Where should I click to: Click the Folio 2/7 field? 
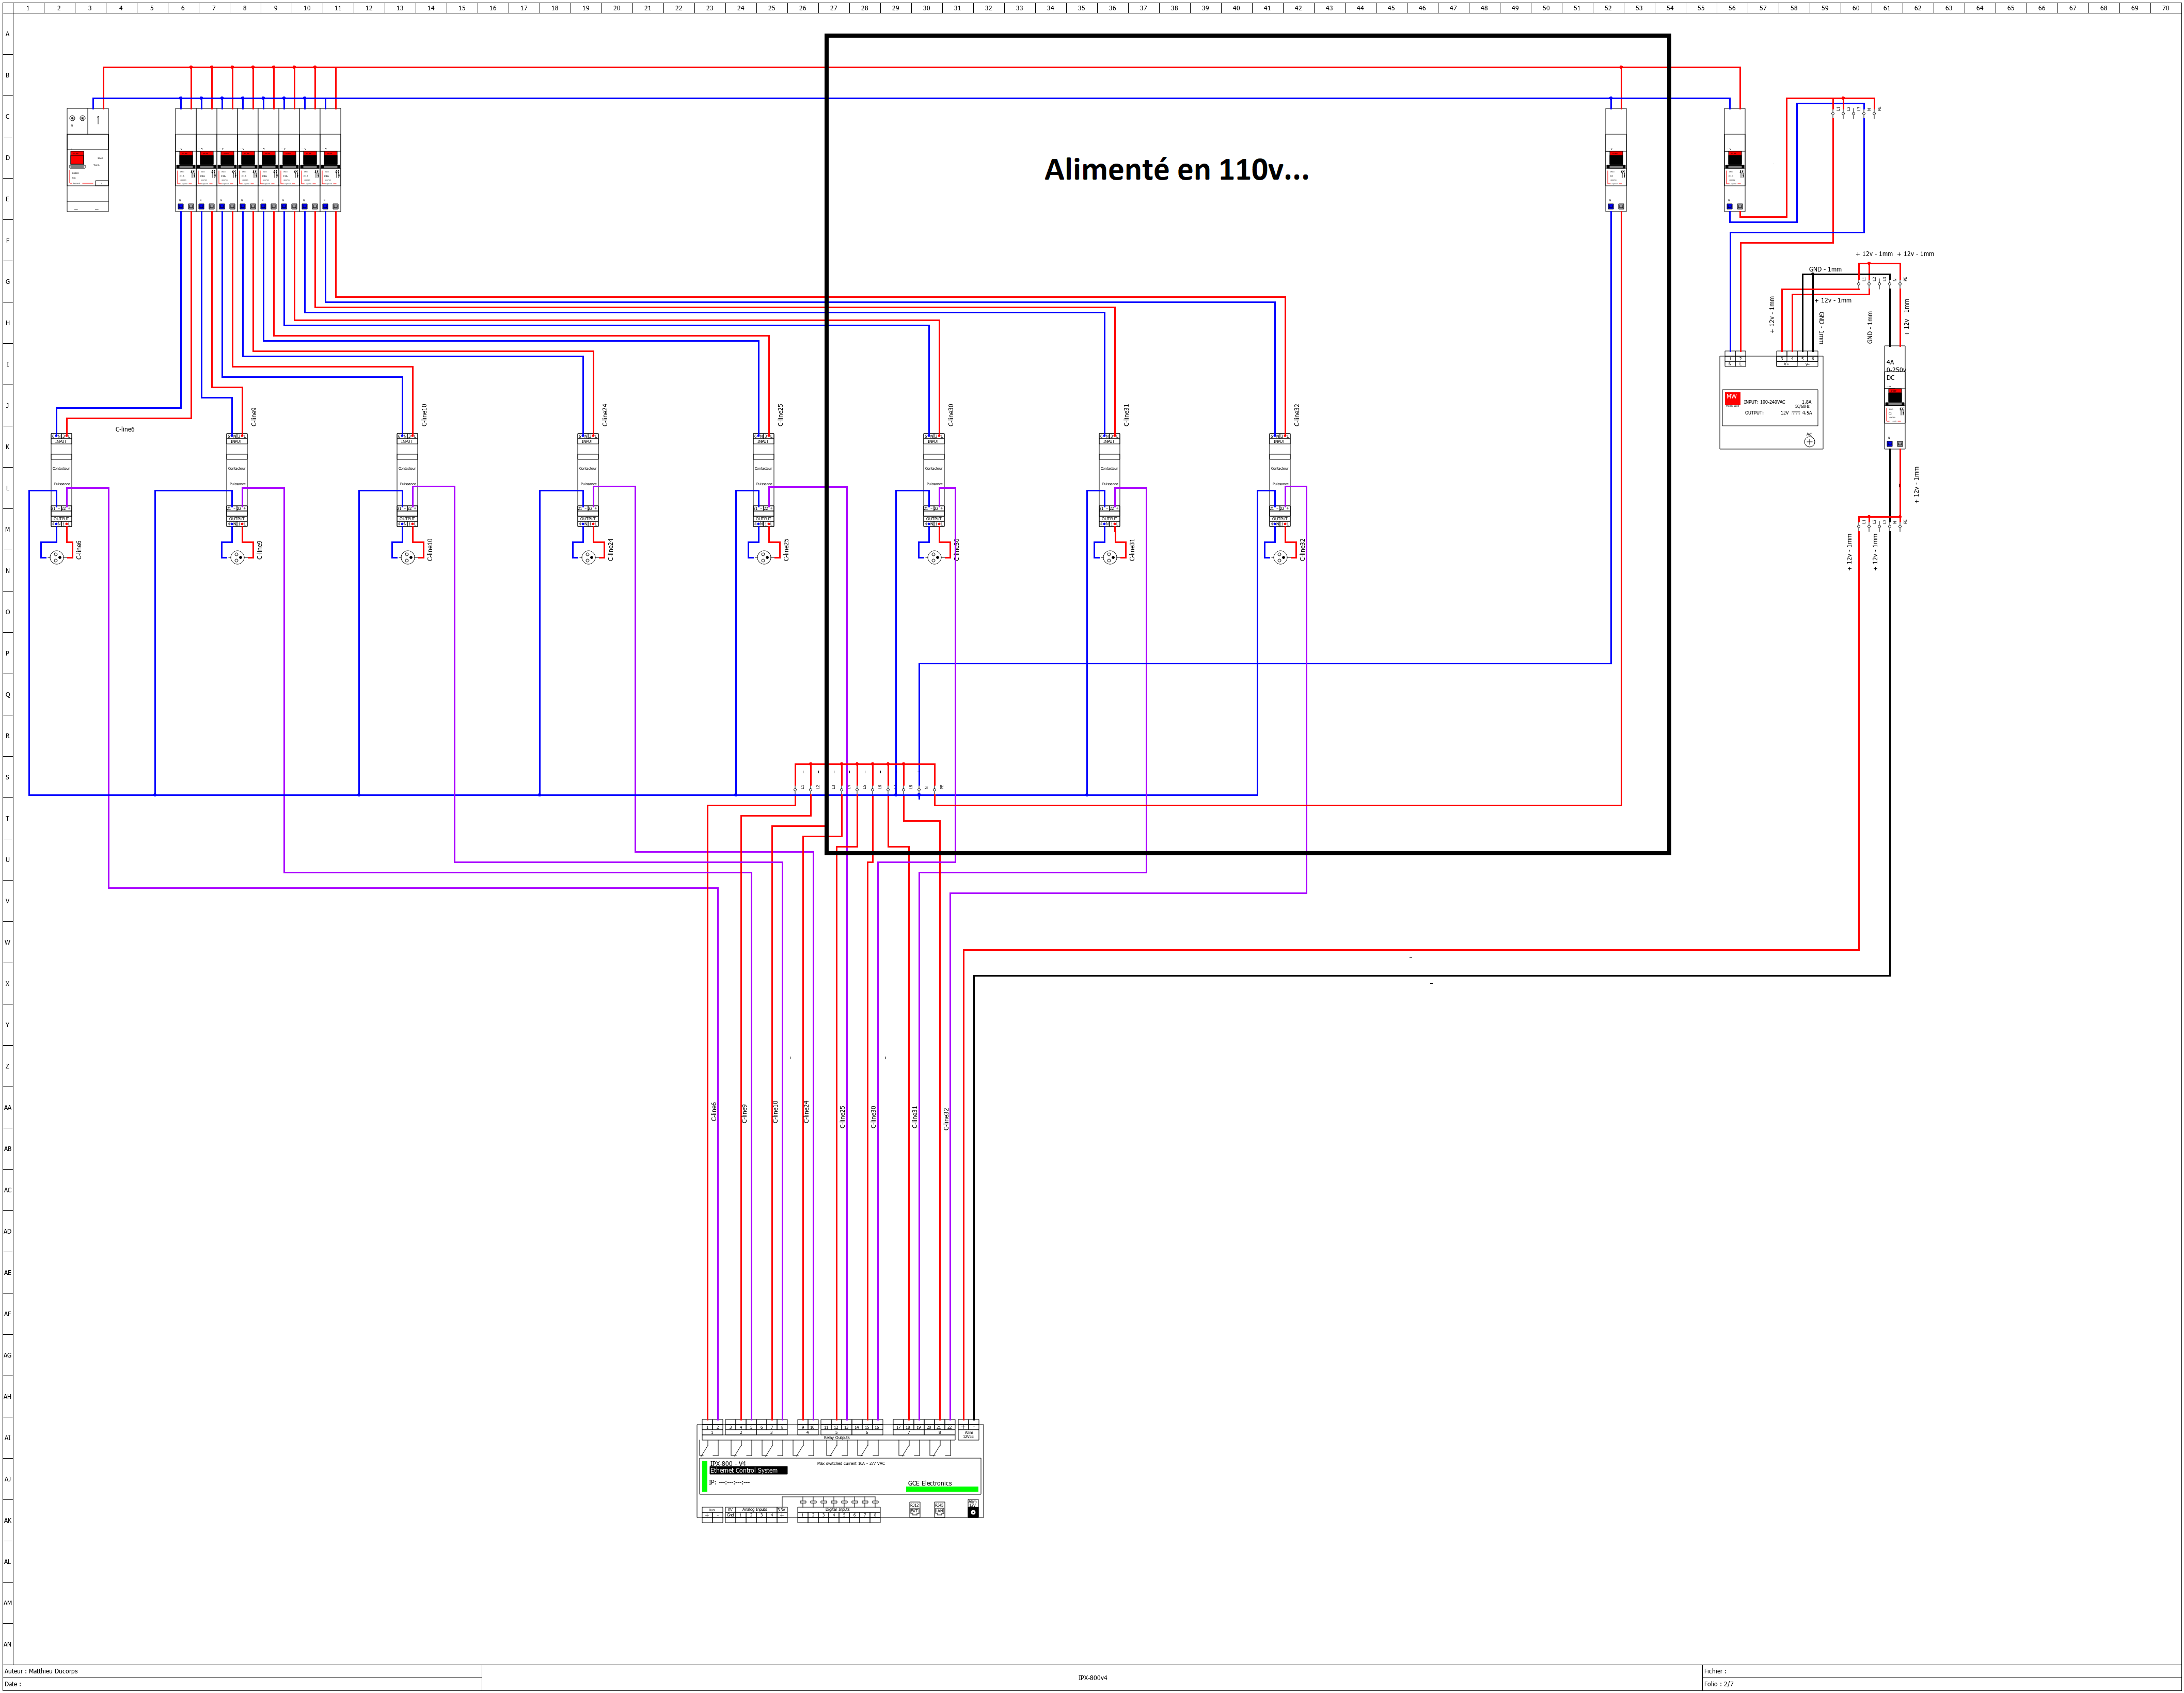click(x=1720, y=1684)
